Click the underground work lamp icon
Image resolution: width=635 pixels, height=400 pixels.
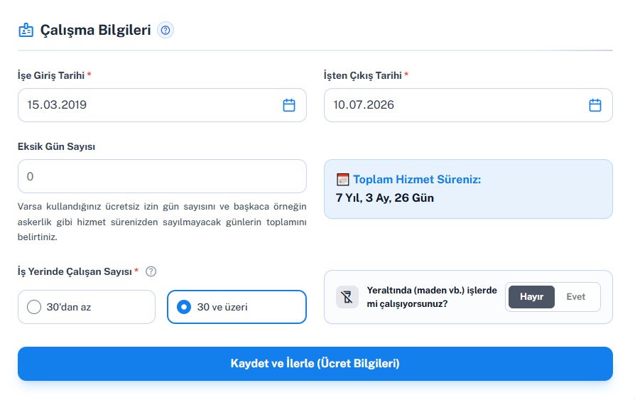click(x=347, y=297)
